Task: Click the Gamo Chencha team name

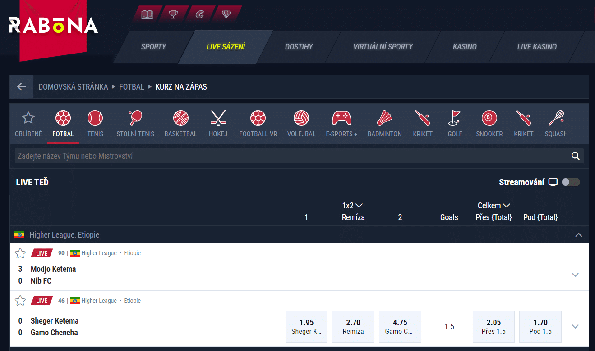Action: (54, 333)
